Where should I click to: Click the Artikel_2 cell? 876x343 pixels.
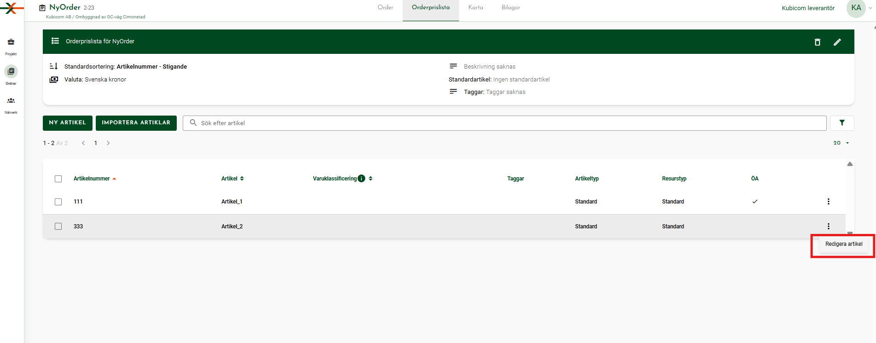coord(232,227)
